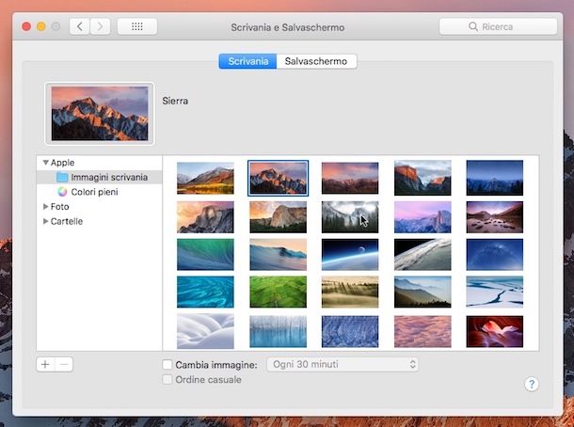The image size is (574, 427).
Task: Click the minus button to remove folder
Action: (x=64, y=364)
